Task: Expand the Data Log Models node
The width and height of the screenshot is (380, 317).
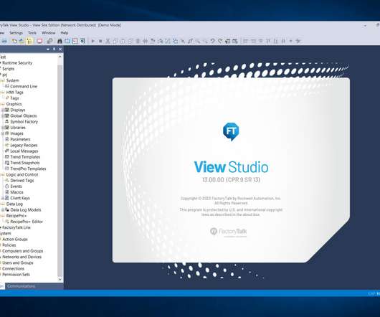Action: pyautogui.click(x=2, y=210)
